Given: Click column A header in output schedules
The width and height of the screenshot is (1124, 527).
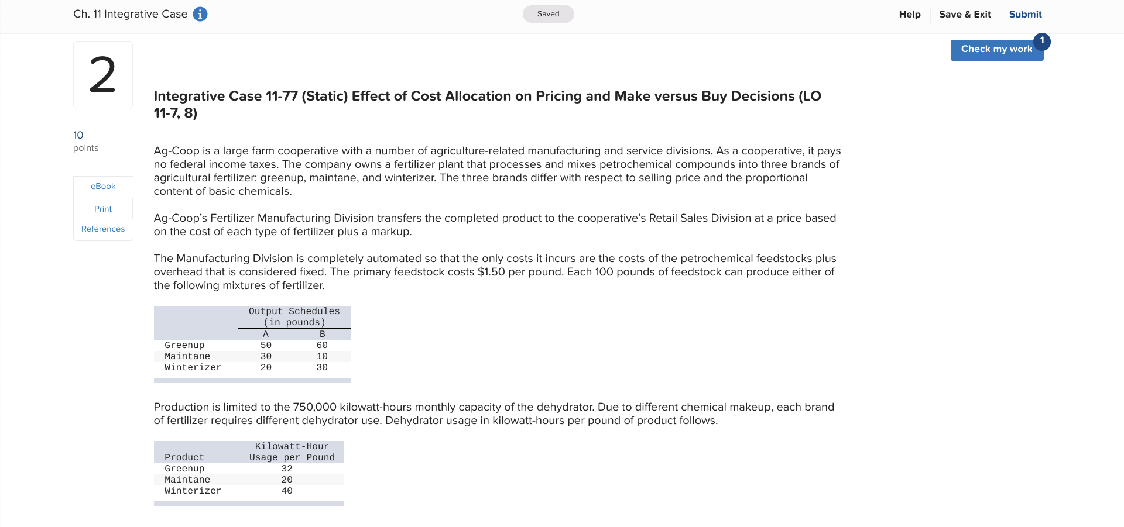Looking at the screenshot, I should click(266, 333).
